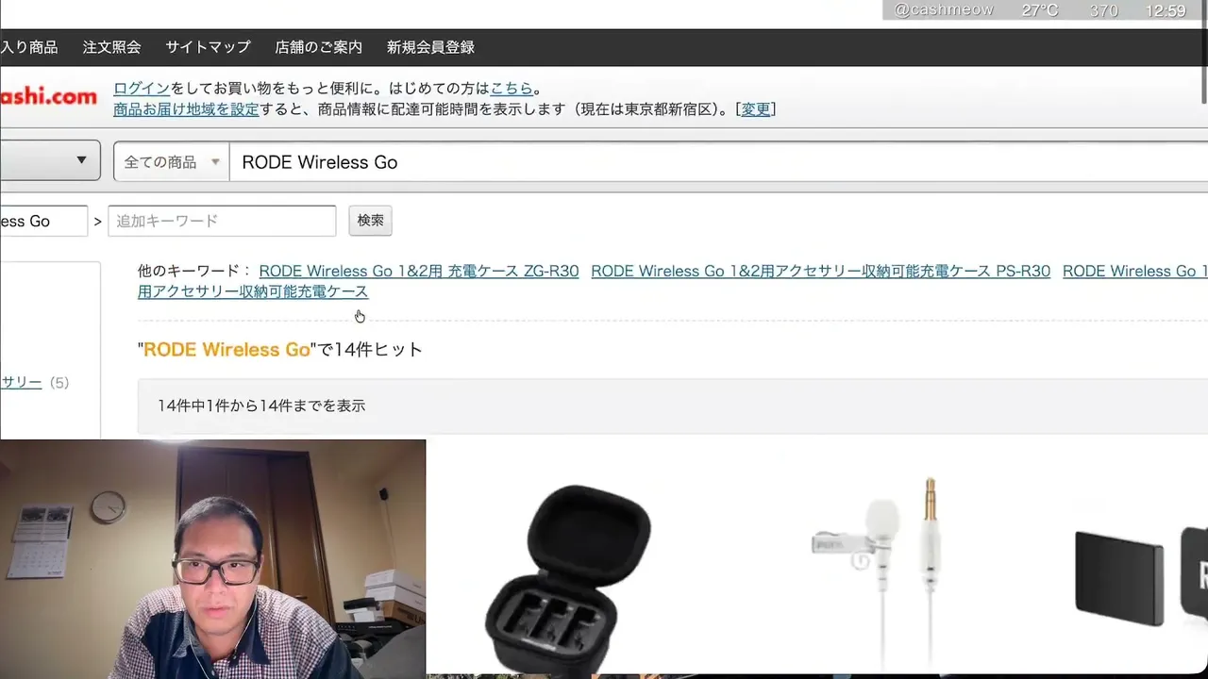Screen dimensions: 1208x679
Task: Click the 検索 button
Action: (x=370, y=221)
